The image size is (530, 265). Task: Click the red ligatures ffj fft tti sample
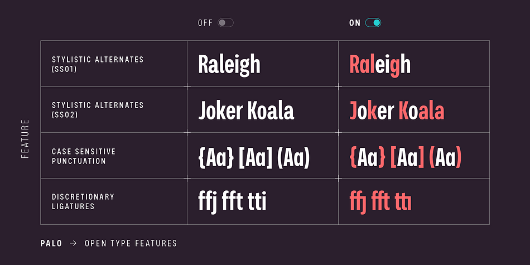[380, 203]
